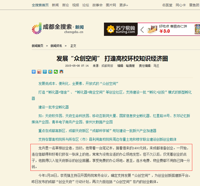Share article to Sina Weibo

click(x=39, y=72)
